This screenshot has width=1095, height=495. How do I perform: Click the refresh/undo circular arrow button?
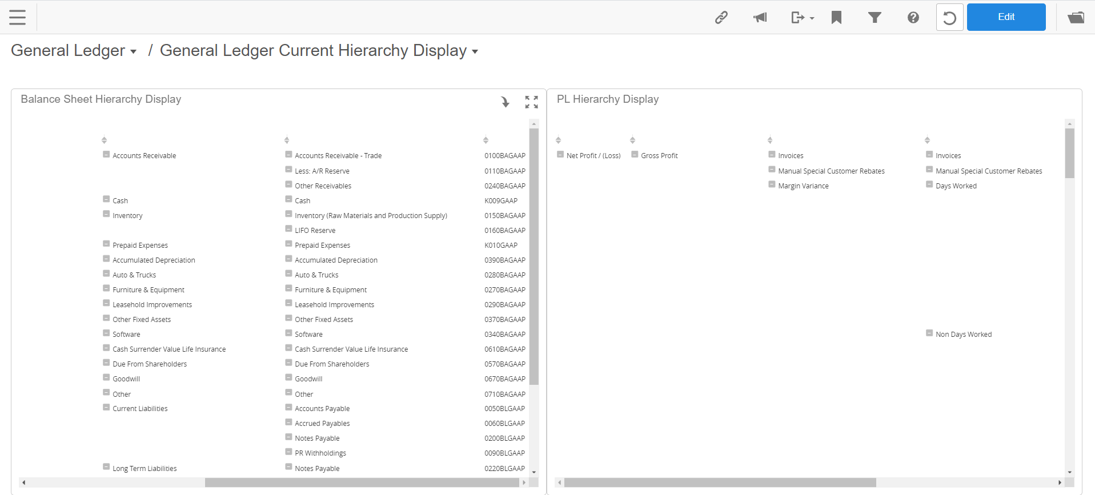point(949,17)
